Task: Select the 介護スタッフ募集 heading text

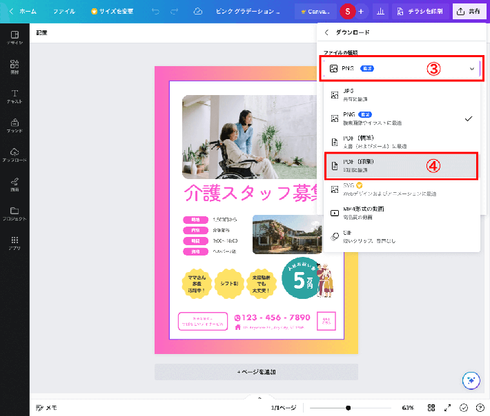Action: [251, 194]
